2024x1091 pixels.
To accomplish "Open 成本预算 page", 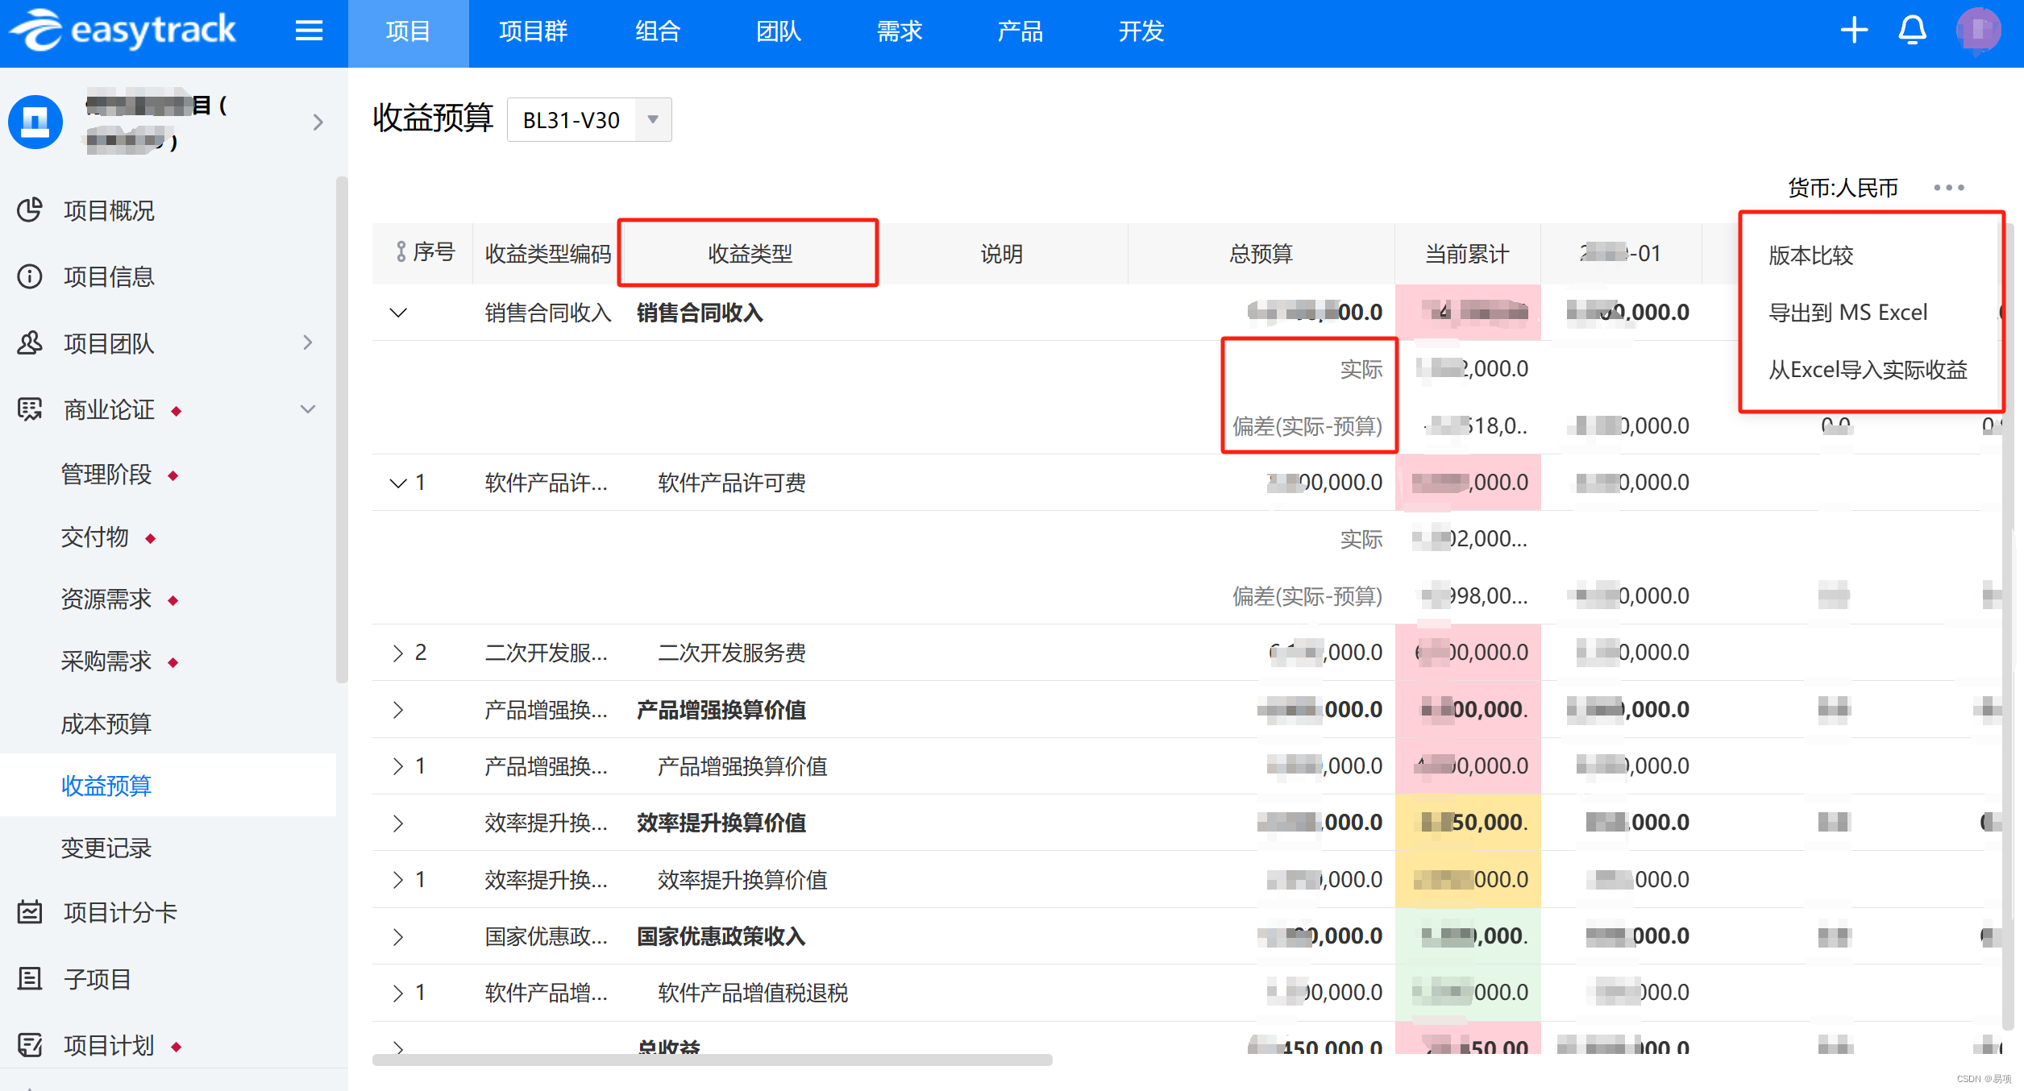I will [x=106, y=724].
